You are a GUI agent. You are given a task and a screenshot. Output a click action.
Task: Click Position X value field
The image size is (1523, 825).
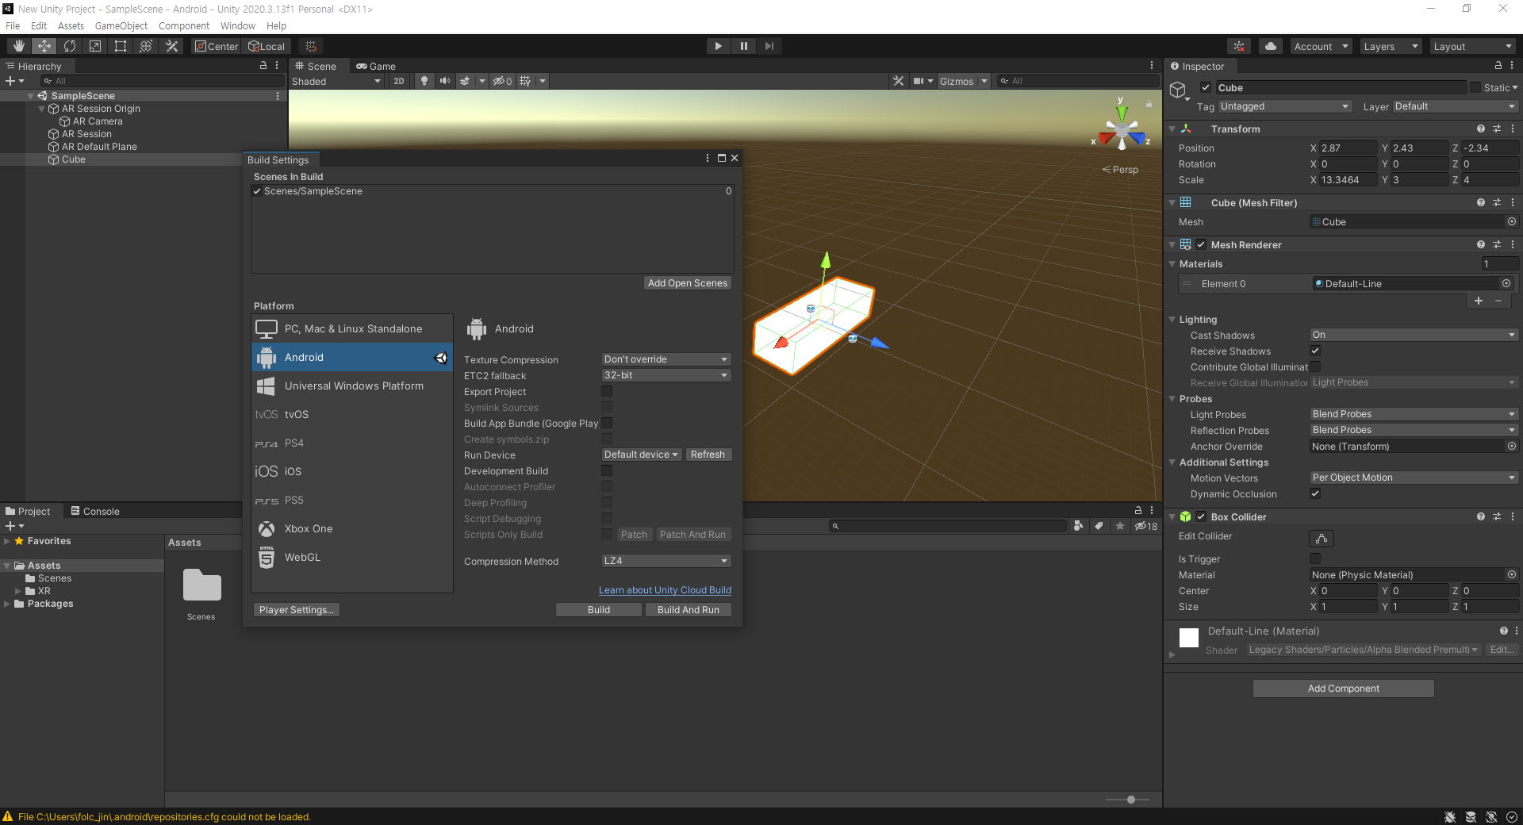point(1348,148)
